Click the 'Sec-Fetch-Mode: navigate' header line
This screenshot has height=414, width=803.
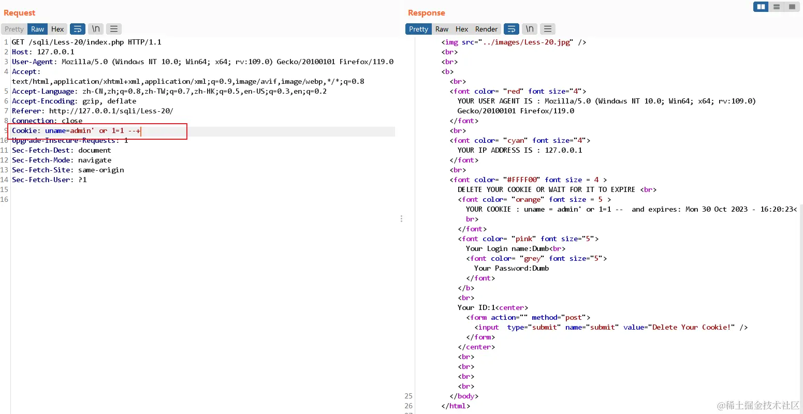coord(62,160)
